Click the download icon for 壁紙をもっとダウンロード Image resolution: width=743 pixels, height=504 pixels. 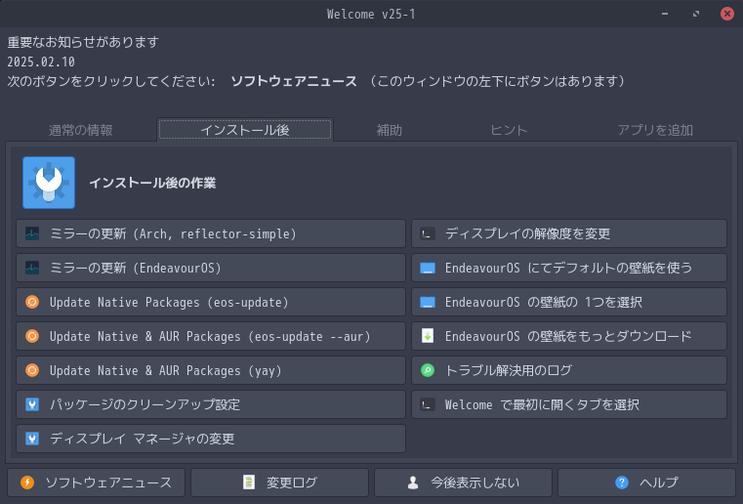pyautogui.click(x=427, y=337)
